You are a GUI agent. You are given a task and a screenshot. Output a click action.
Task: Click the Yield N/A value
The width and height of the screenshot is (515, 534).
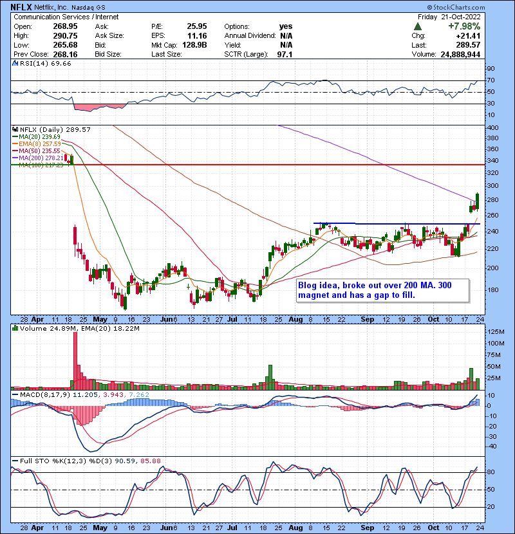click(x=286, y=45)
